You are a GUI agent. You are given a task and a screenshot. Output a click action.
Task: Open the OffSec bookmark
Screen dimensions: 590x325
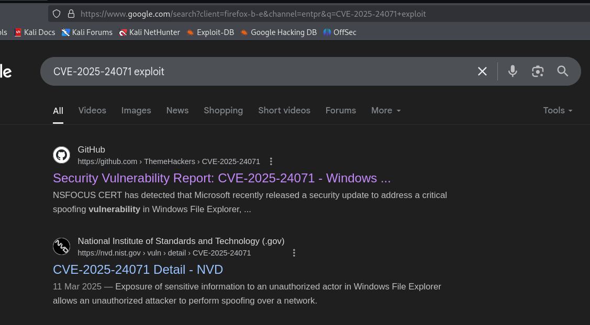point(340,32)
